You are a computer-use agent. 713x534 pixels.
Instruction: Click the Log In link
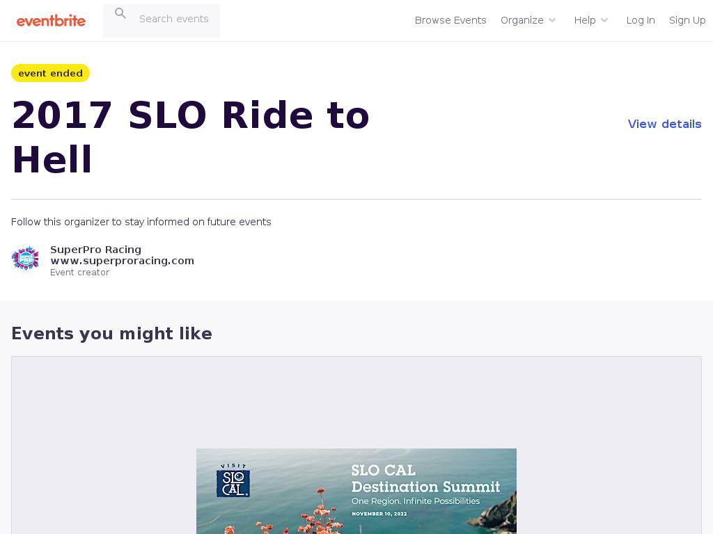[641, 20]
